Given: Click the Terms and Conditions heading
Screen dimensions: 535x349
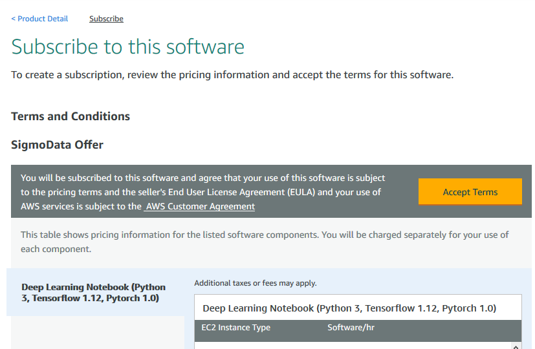Looking at the screenshot, I should click(x=71, y=116).
